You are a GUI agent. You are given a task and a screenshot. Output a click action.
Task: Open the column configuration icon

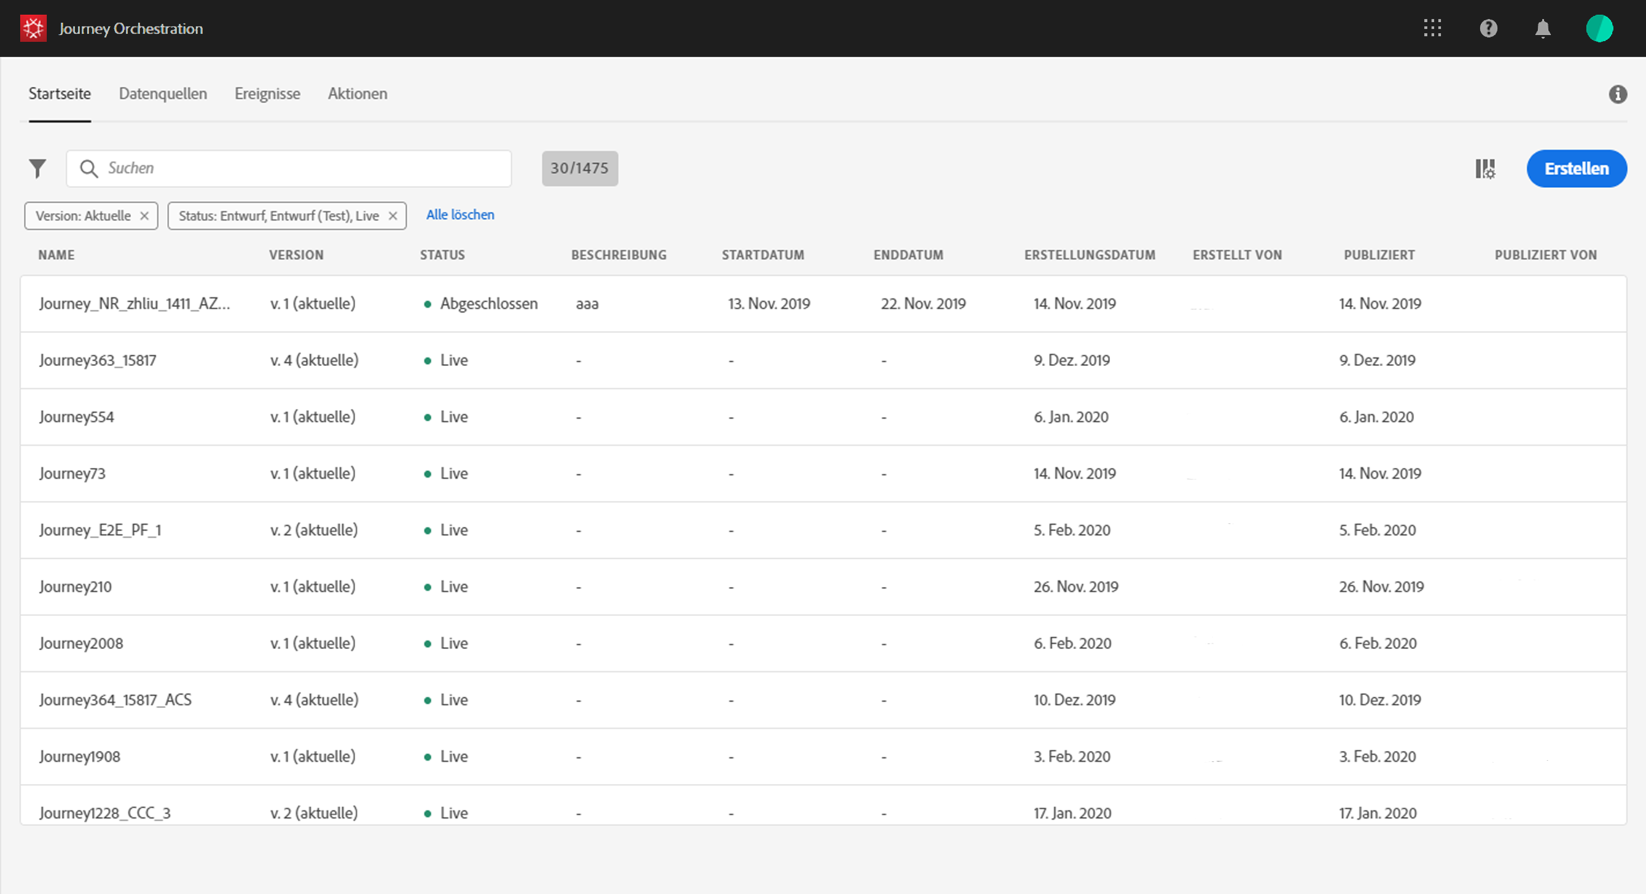[1485, 169]
